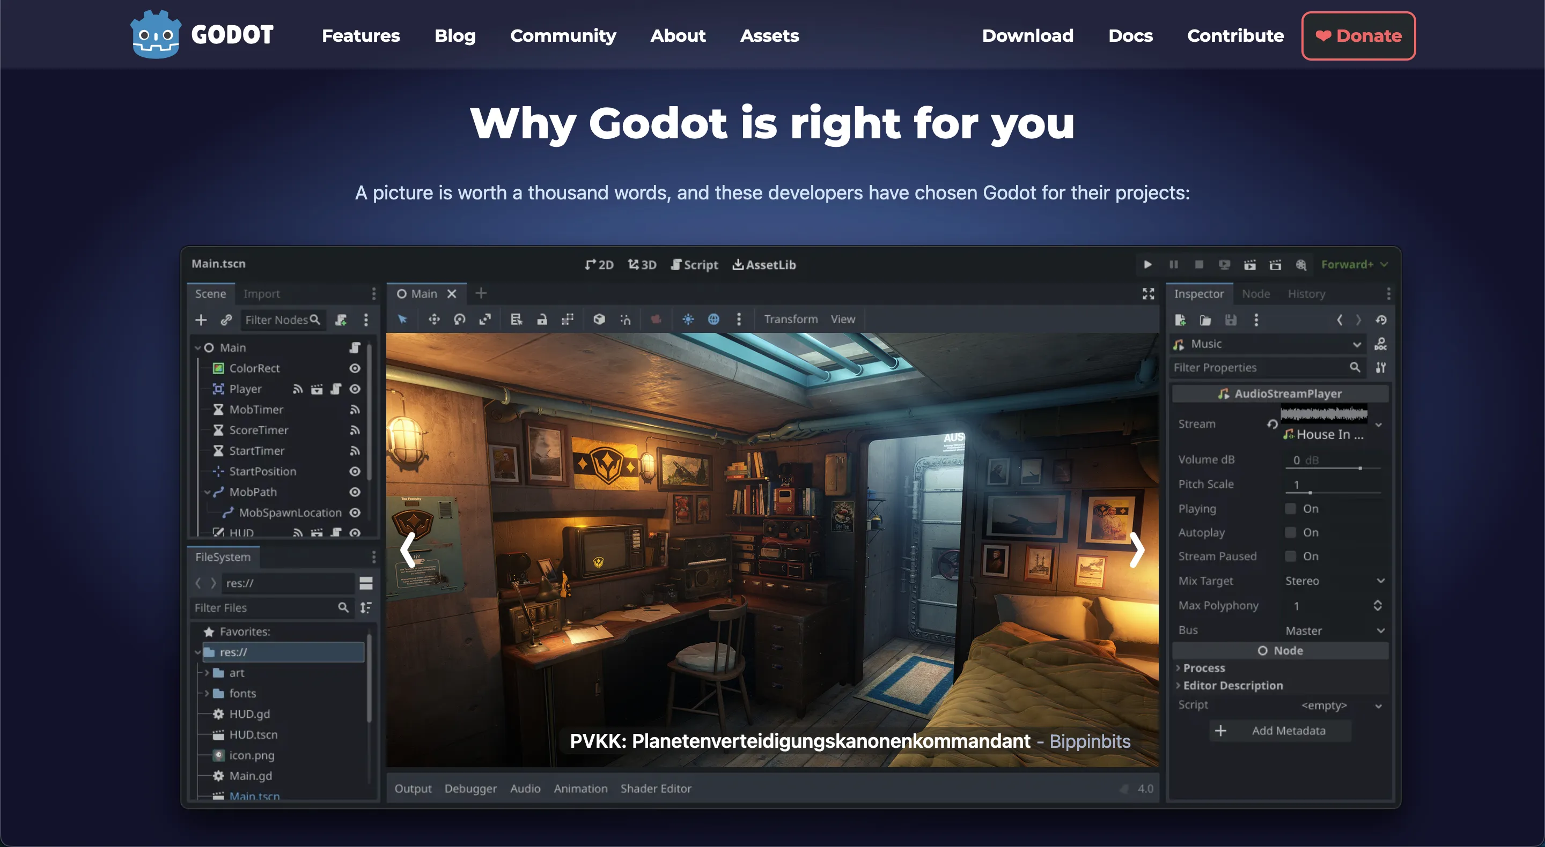Switch to the Node tab in Inspector
1545x847 pixels.
(1256, 294)
